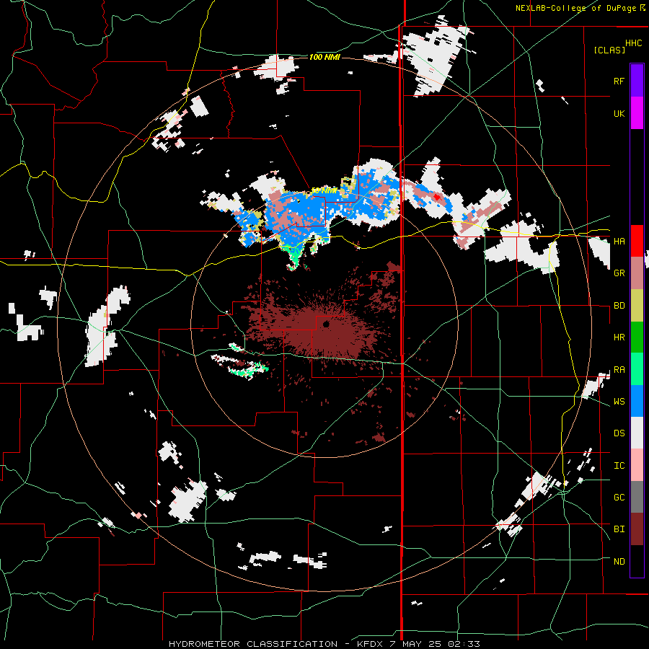Click the IC legend label
649x649 pixels.
coord(619,466)
